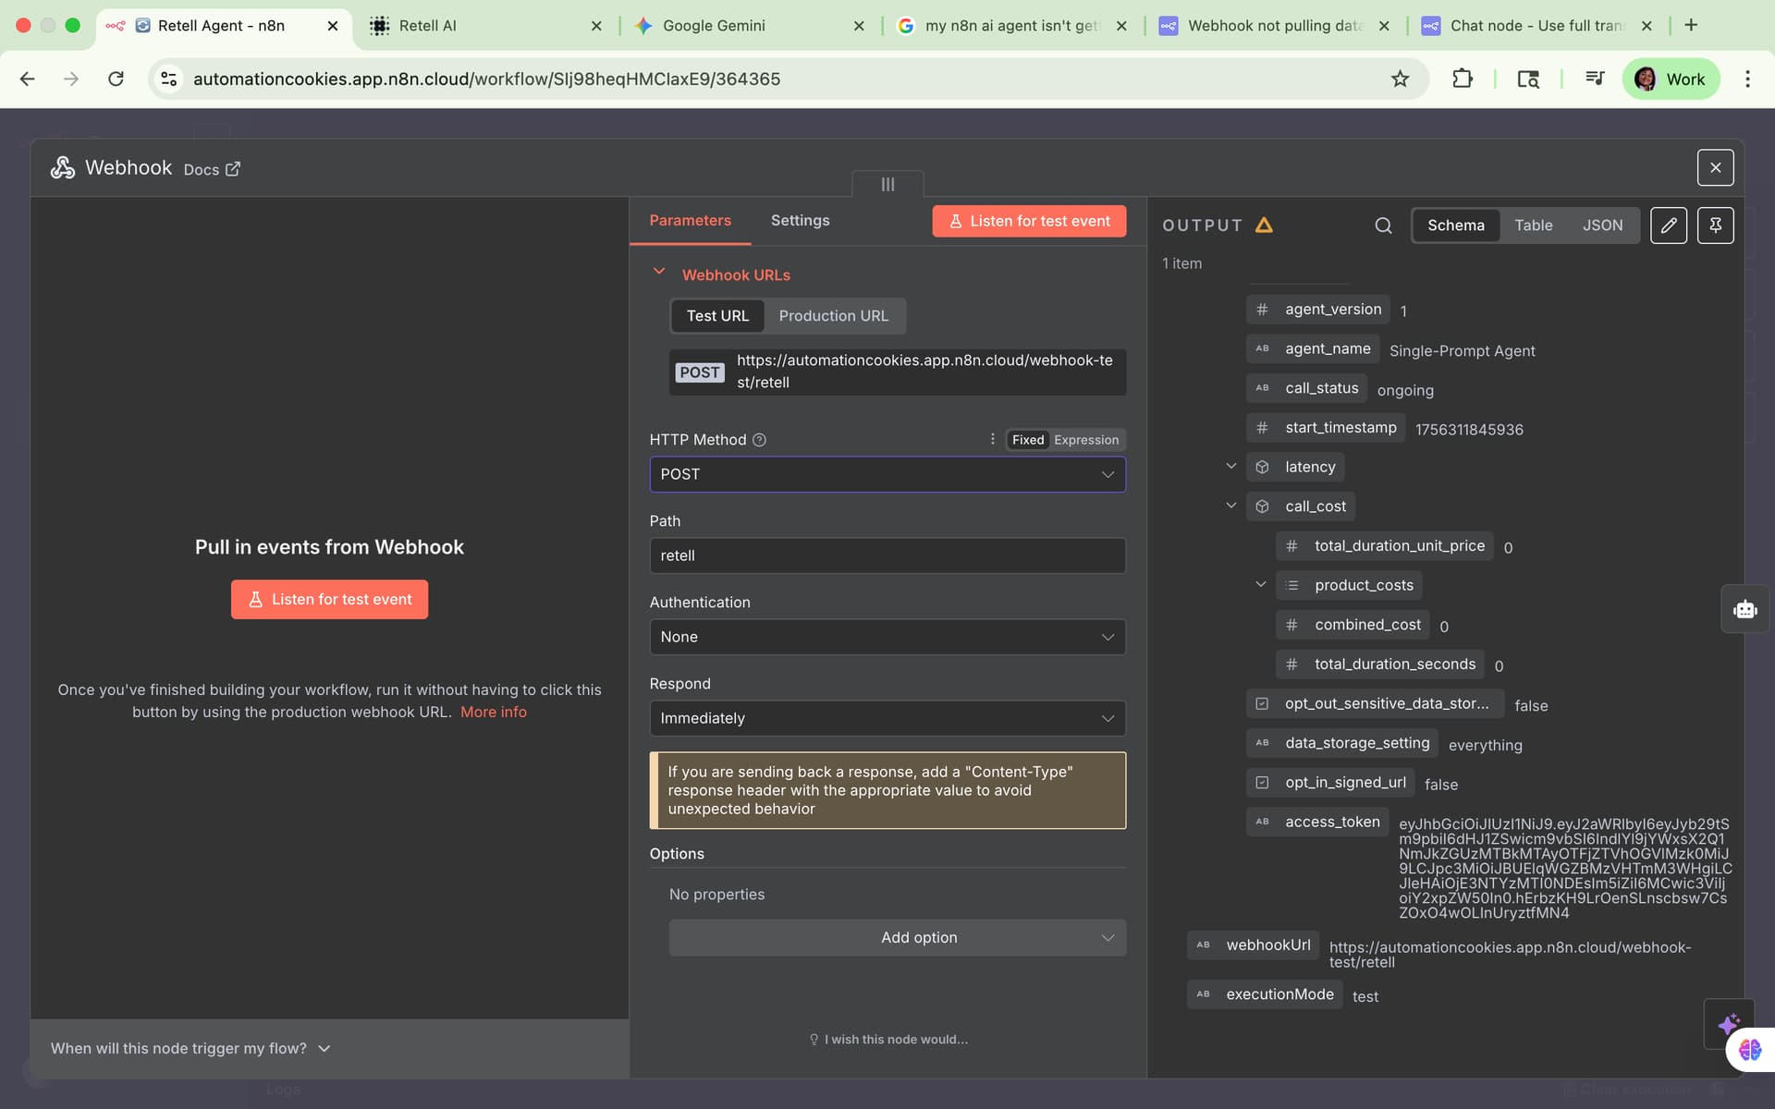This screenshot has height=1109, width=1775.
Task: Open the Respond Immediately dropdown
Action: coord(887,718)
